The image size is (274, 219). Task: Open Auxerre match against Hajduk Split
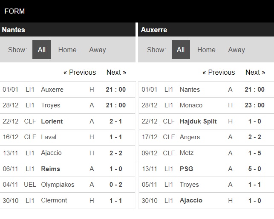coord(206,121)
